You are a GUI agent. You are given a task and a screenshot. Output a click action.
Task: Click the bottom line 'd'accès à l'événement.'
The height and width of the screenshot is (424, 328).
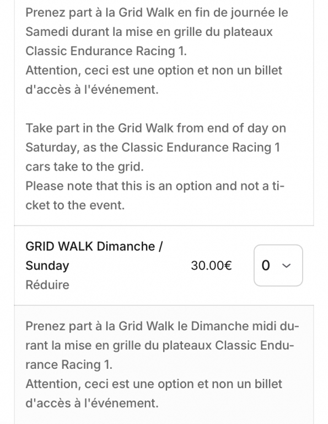click(x=92, y=403)
